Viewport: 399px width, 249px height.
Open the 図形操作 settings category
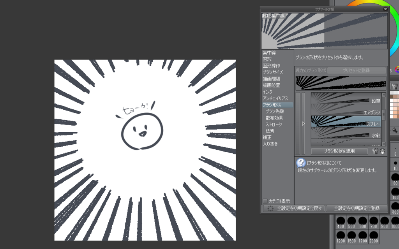coord(271,66)
